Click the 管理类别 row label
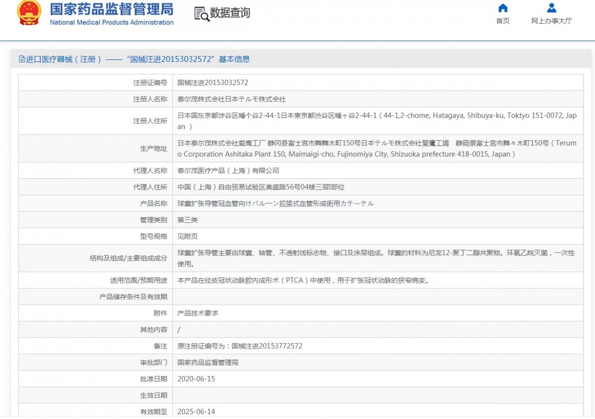Image resolution: width=595 pixels, height=419 pixels. pos(154,220)
